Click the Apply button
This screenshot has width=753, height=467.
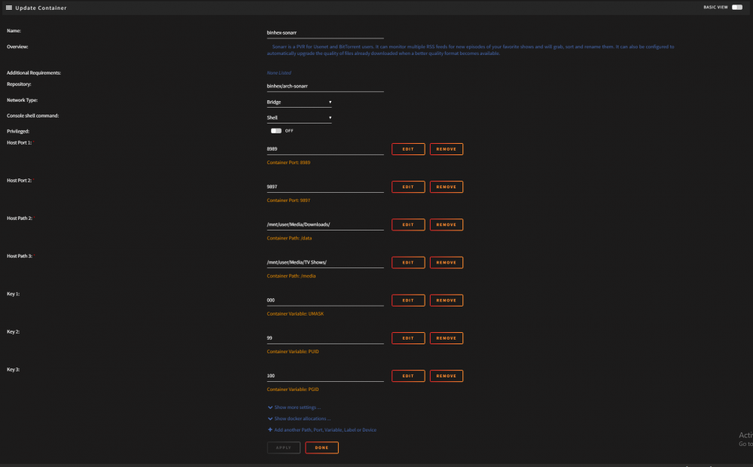pos(284,447)
